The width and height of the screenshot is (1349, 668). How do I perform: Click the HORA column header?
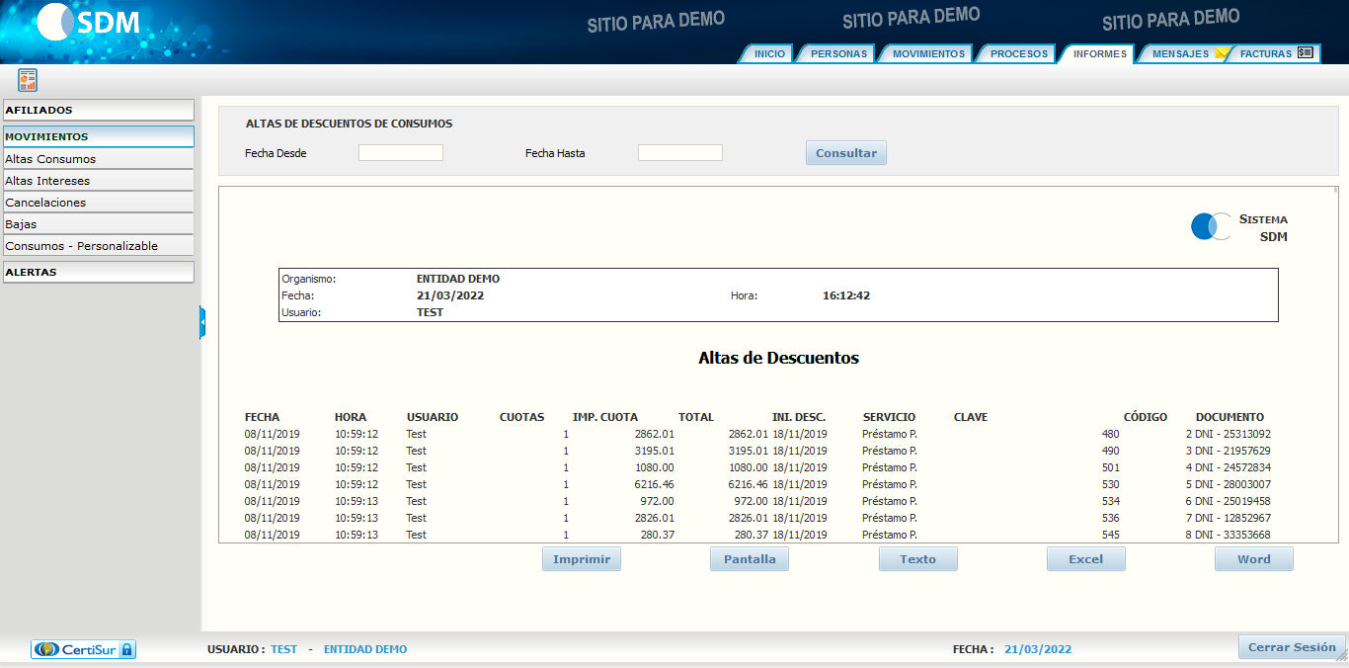(x=351, y=417)
